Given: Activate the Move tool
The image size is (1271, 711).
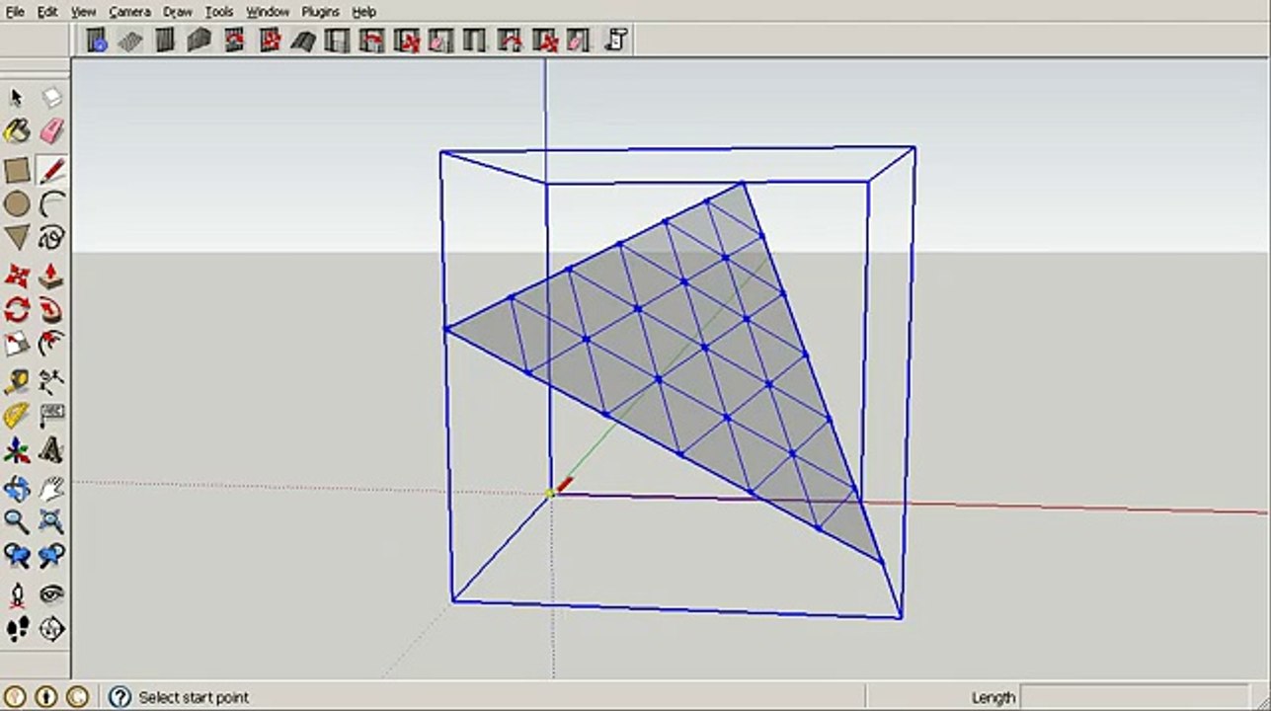Looking at the screenshot, I should click(17, 276).
